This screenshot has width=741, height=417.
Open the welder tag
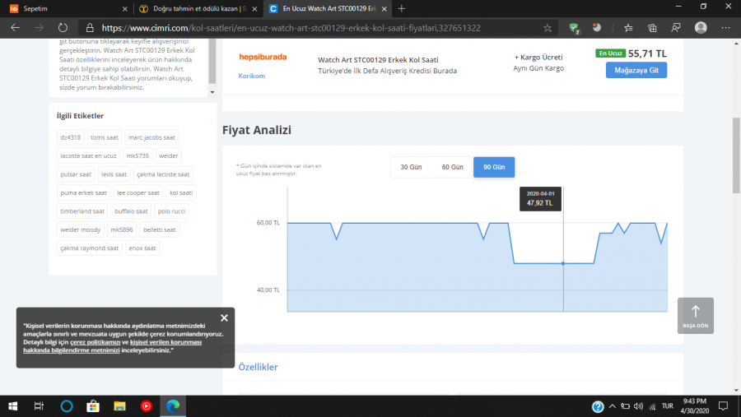pyautogui.click(x=169, y=155)
